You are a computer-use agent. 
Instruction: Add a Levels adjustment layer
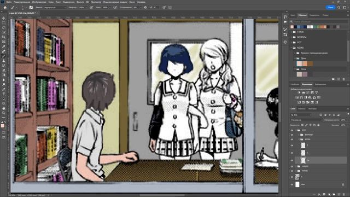304,92
